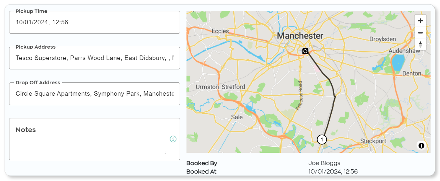
Task: Open the map attribution info icon
Action: coord(421,146)
